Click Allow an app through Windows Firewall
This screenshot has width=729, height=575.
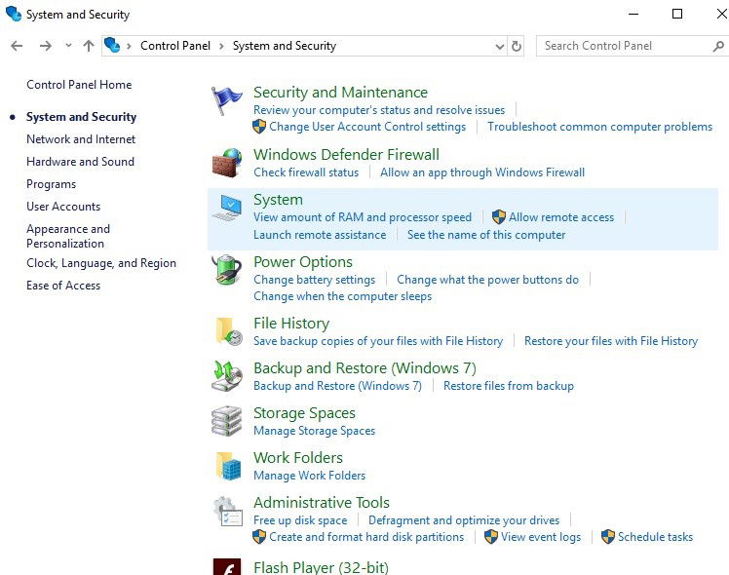482,172
